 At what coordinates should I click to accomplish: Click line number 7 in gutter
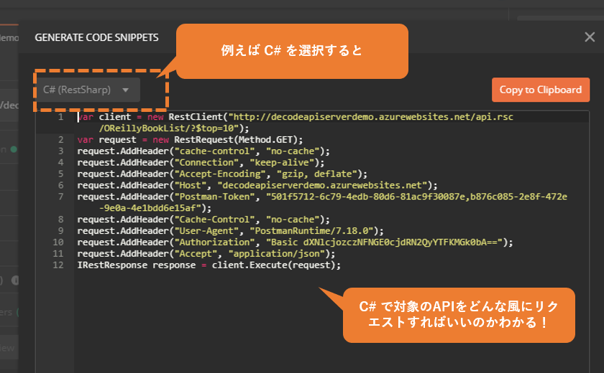click(60, 197)
